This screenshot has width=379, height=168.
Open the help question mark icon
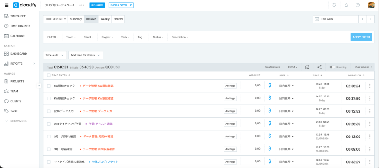(x=358, y=5)
